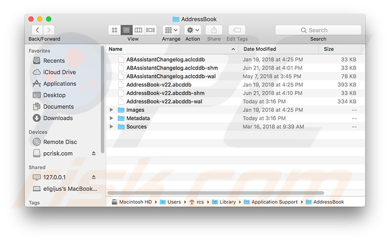Select Remote Disc device
Screen dimensions: 390x242
55,142
